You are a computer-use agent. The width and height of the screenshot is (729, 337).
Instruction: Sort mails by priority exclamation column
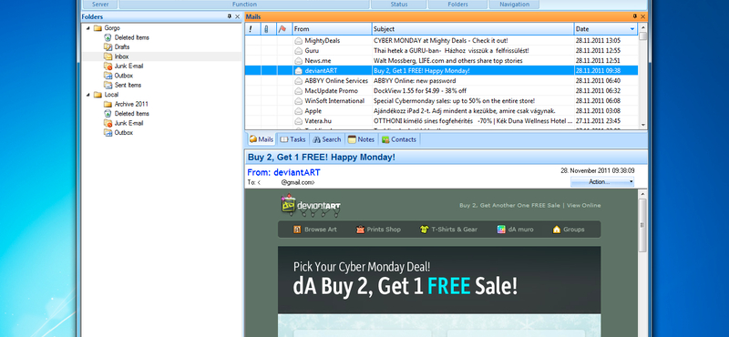tap(252, 29)
